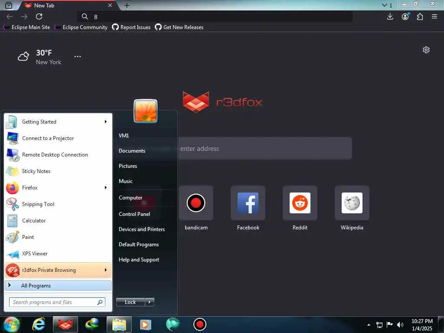This screenshot has width=444, height=333.
Task: Open Default Programs
Action: pos(138,245)
